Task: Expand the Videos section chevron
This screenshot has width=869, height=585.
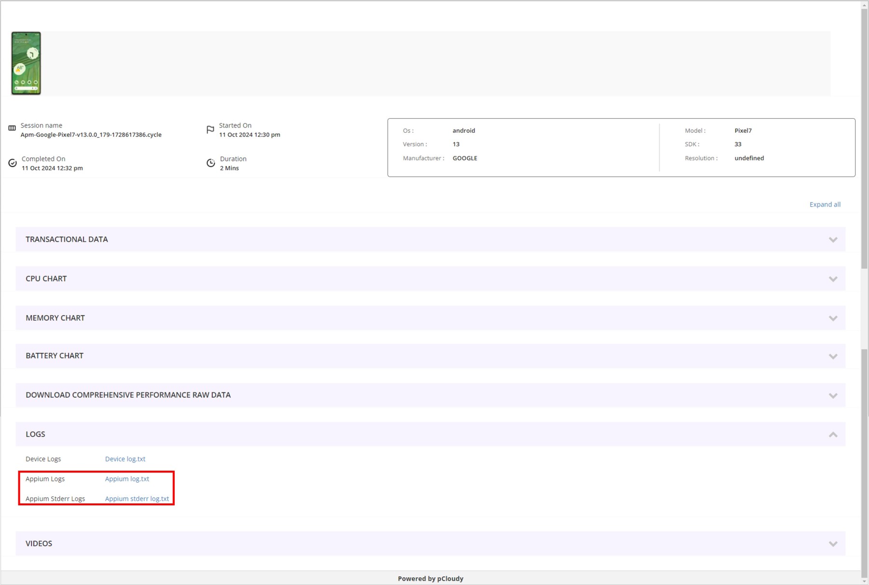Action: point(833,543)
